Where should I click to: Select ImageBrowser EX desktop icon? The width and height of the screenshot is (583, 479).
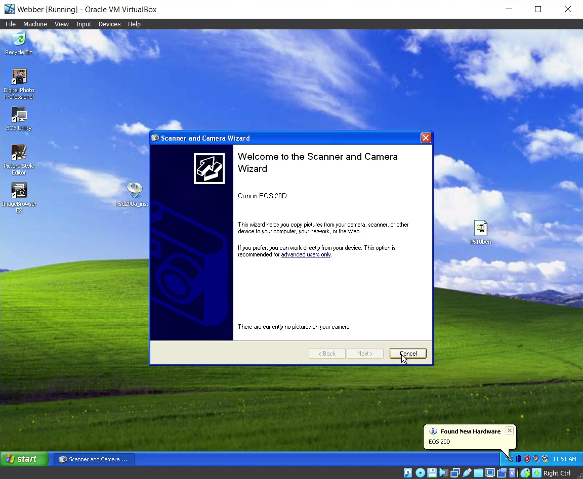pos(19,191)
